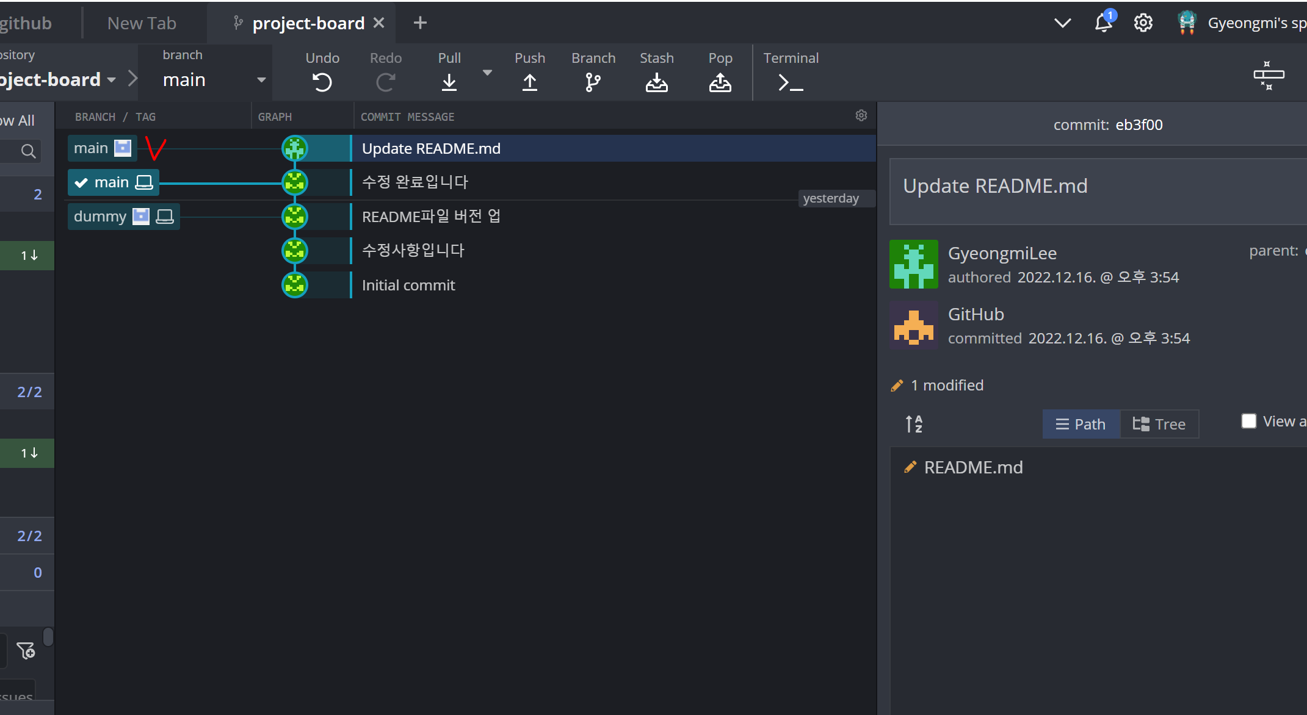1307x715 pixels.
Task: Pop the stash with Pop icon
Action: 720,82
